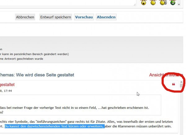The height and width of the screenshot is (135, 186).
Task: Insert the thumbs-up smiley
Action: pyautogui.click(x=163, y=2)
